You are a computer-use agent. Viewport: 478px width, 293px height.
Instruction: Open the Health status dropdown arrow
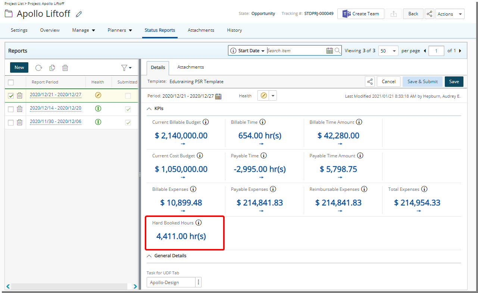(273, 96)
